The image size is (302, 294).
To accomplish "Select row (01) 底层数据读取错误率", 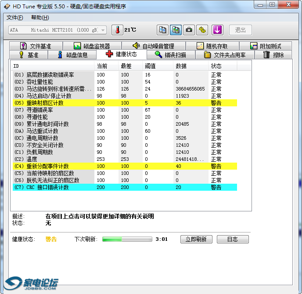I will click(x=125, y=75).
